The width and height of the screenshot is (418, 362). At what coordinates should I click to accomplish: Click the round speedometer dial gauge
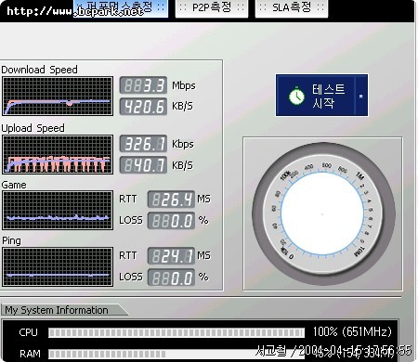323,213
